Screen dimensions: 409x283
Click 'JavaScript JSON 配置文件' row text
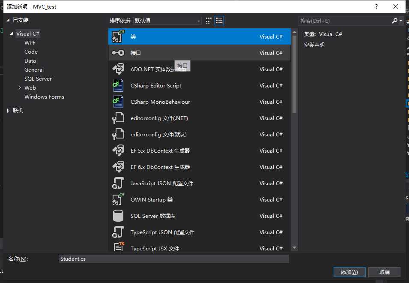pyautogui.click(x=162, y=183)
